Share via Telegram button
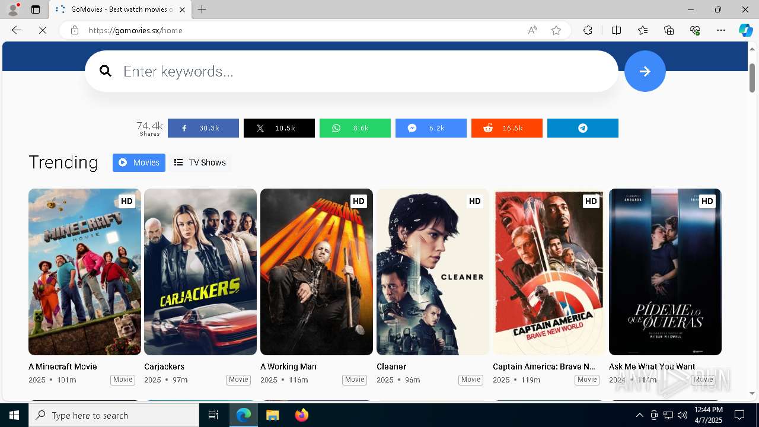 (582, 128)
